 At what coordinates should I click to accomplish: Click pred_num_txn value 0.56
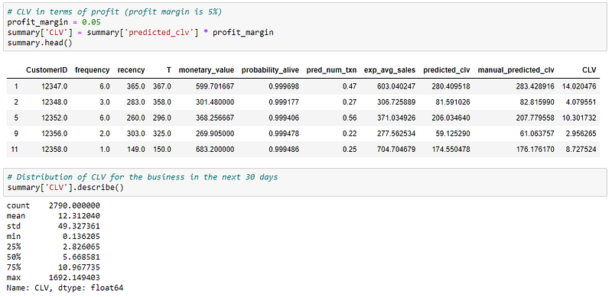click(350, 118)
